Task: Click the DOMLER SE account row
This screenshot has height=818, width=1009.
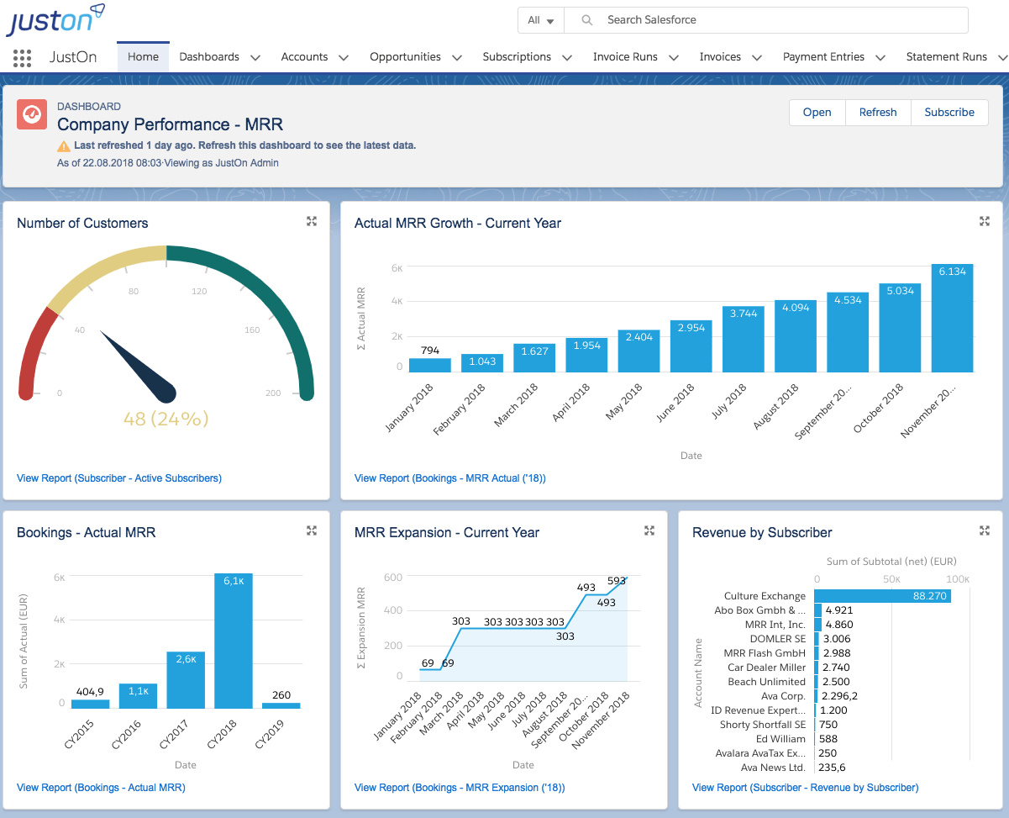Action: point(777,639)
